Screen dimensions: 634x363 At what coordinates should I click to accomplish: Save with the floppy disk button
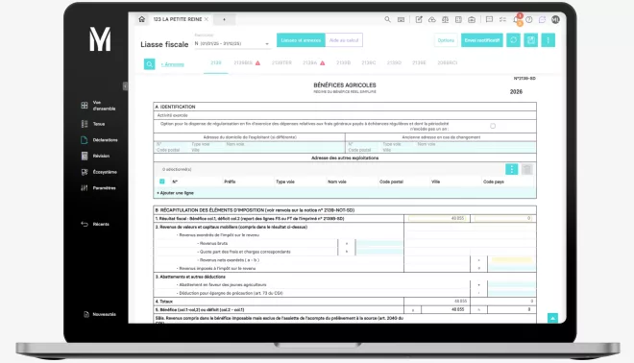point(531,40)
